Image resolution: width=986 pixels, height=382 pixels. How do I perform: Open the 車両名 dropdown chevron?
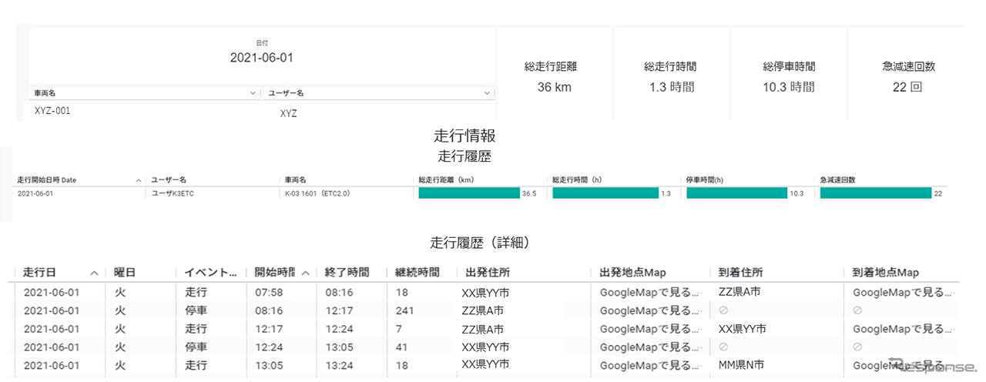click(253, 93)
